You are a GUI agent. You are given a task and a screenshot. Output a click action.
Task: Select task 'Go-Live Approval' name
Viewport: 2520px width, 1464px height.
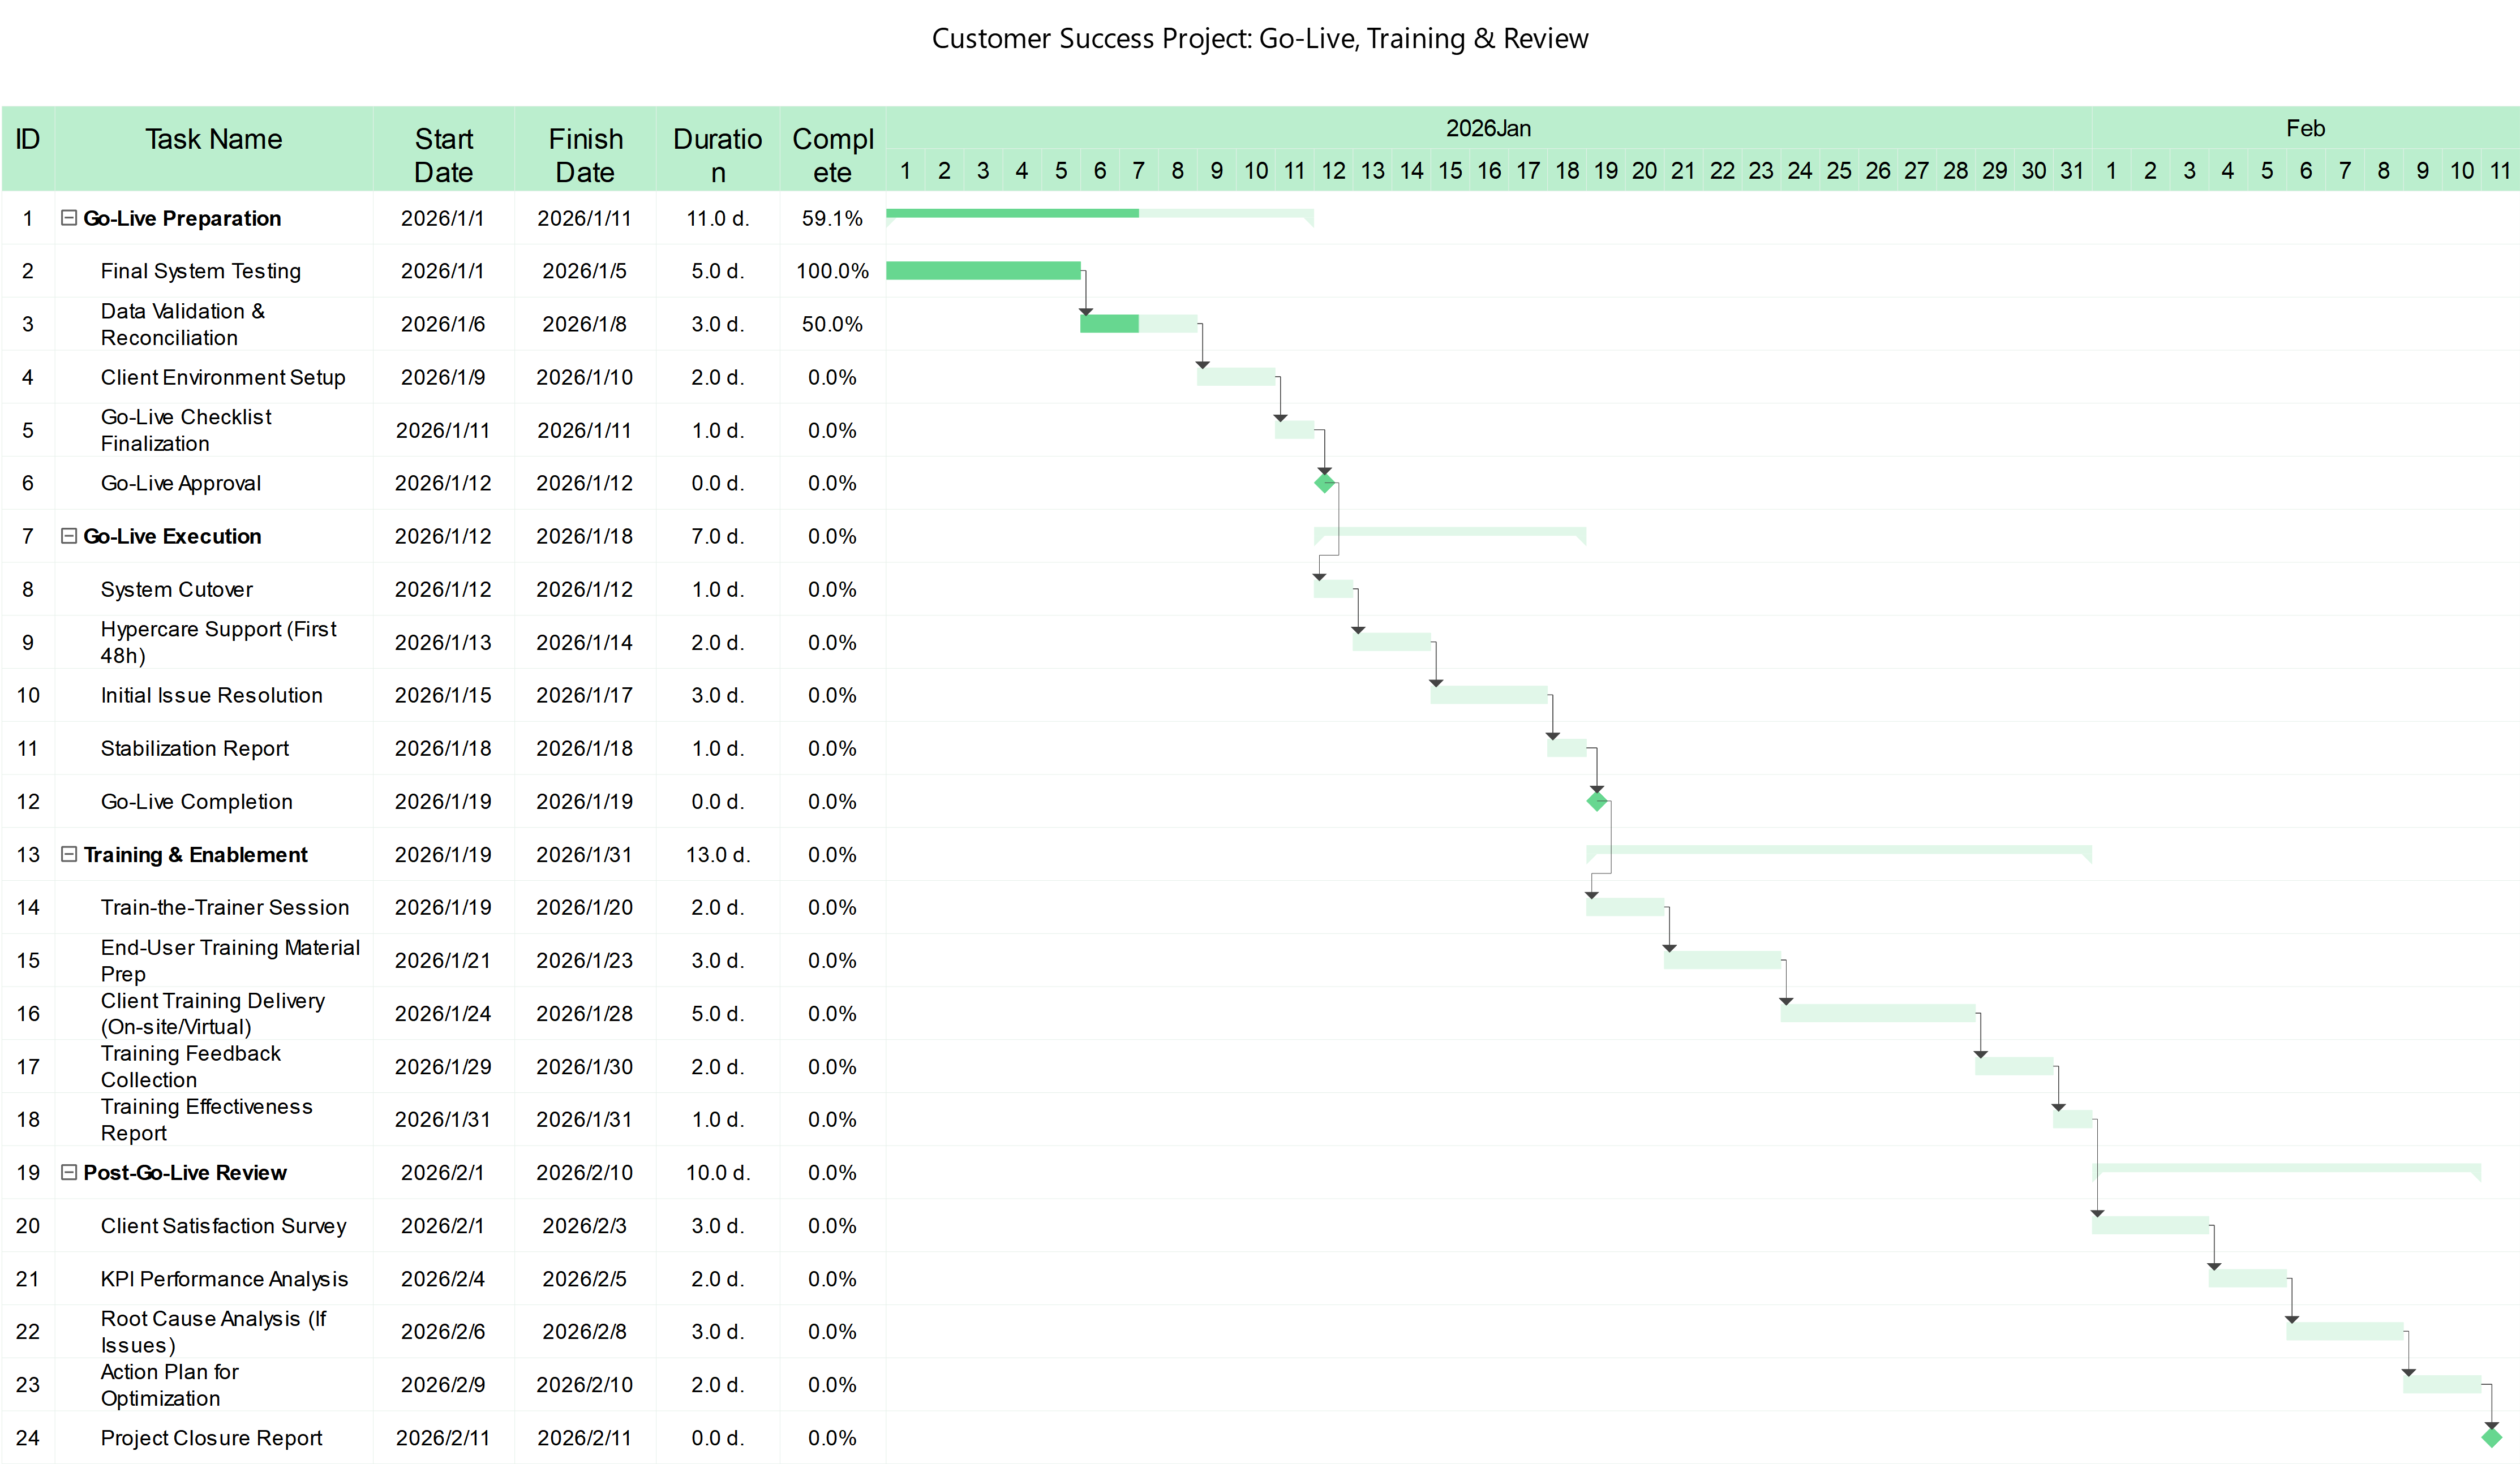181,484
